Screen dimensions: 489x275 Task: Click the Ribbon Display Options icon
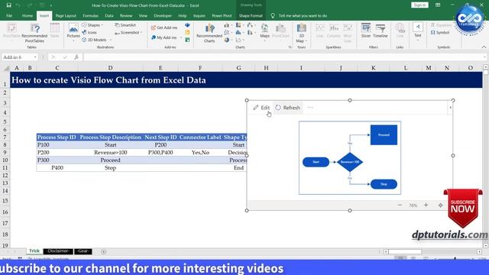(438, 5)
